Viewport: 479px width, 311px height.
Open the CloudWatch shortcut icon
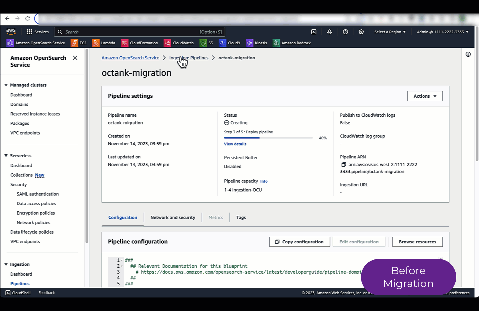click(167, 43)
